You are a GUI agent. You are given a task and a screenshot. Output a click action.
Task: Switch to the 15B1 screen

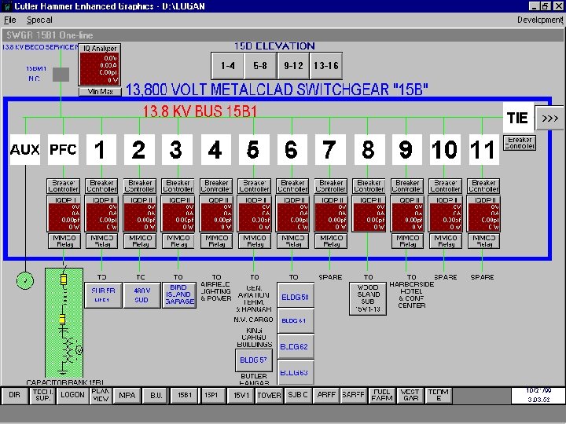coord(184,396)
